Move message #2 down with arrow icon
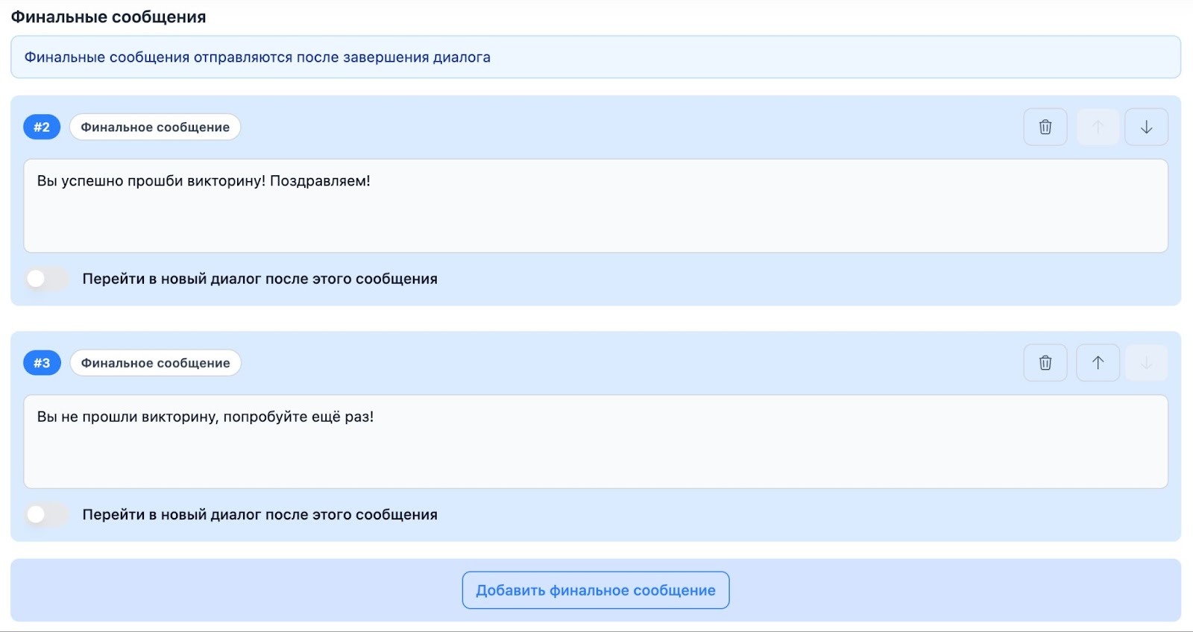Screen dimensions: 1193x632 1146,127
